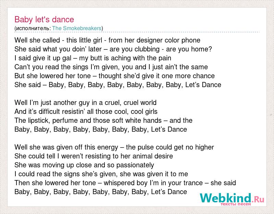Click line 'She said – Baby, Baby' chorus

[118, 85]
